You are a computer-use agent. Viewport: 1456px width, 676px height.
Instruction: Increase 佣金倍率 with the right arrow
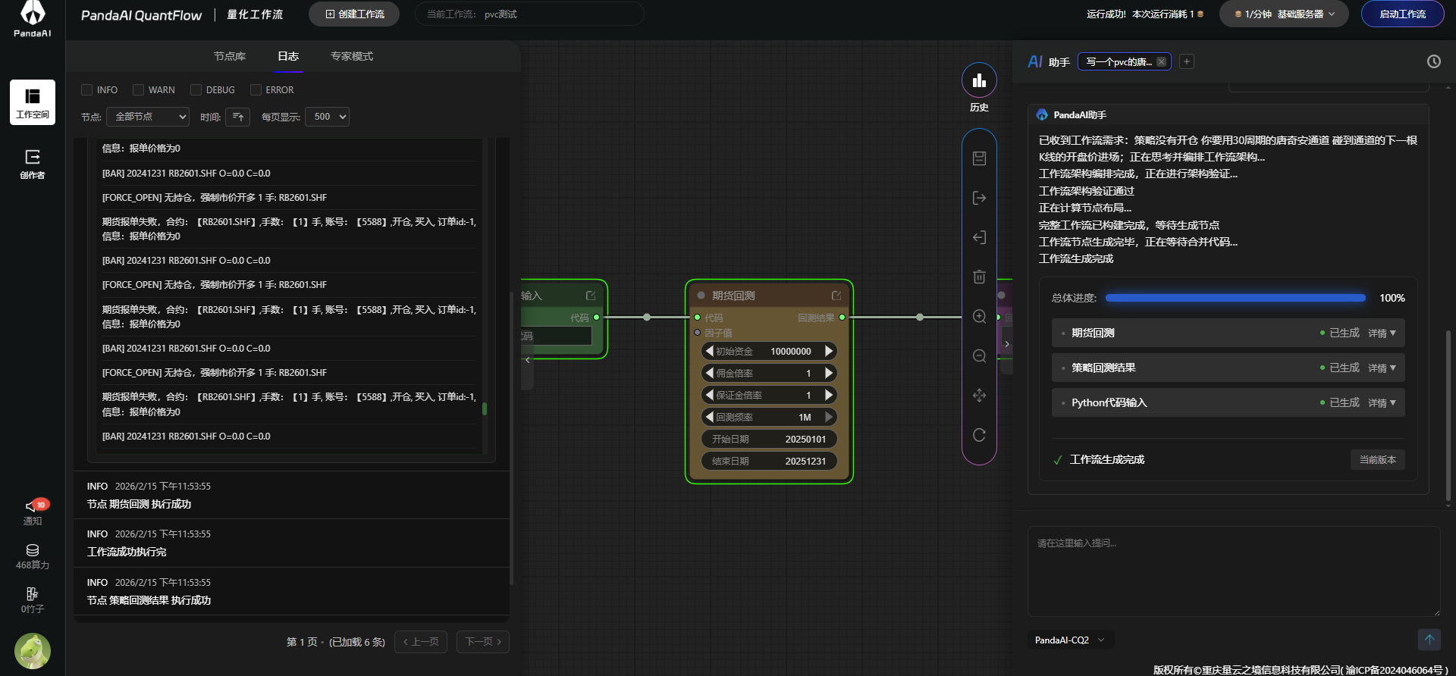829,373
